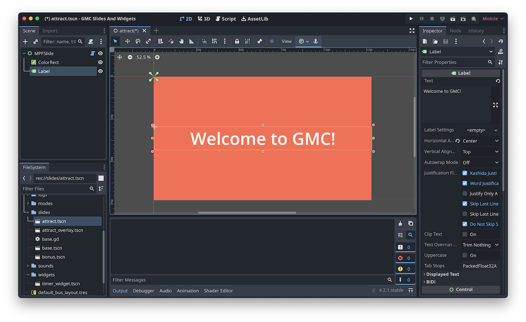Lock the selected node with padlock icon
Screen dimensions: 526x322
click(x=237, y=41)
